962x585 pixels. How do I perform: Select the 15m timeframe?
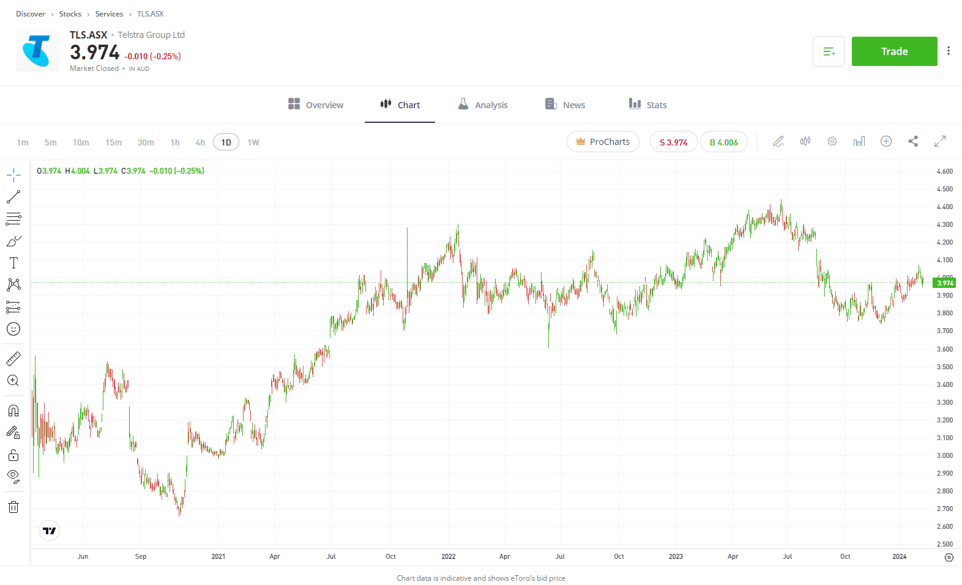tap(113, 142)
